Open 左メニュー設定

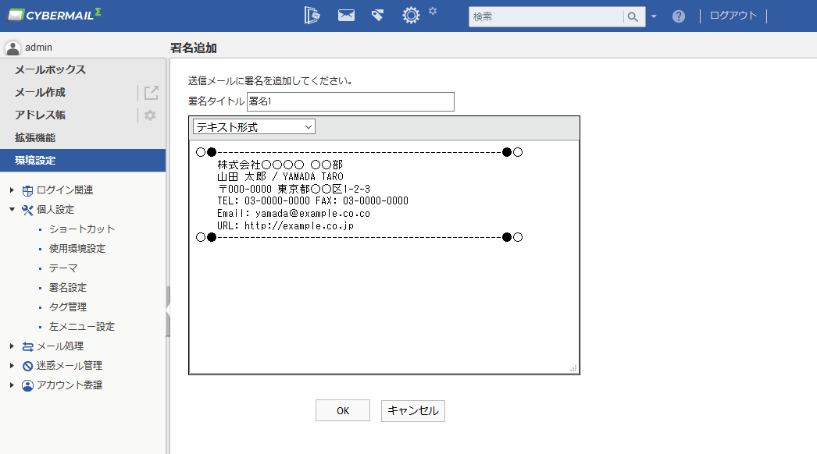coord(82,326)
